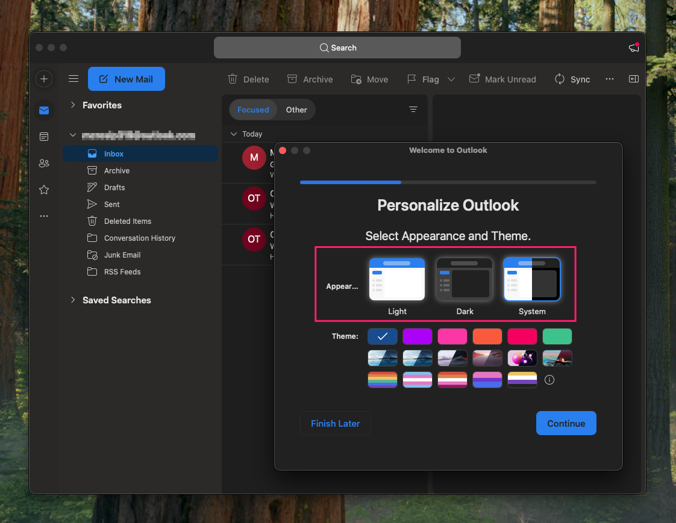Open the message list filter icon

(413, 110)
